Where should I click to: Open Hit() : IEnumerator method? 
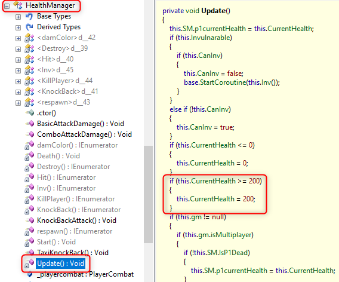coord(66,177)
